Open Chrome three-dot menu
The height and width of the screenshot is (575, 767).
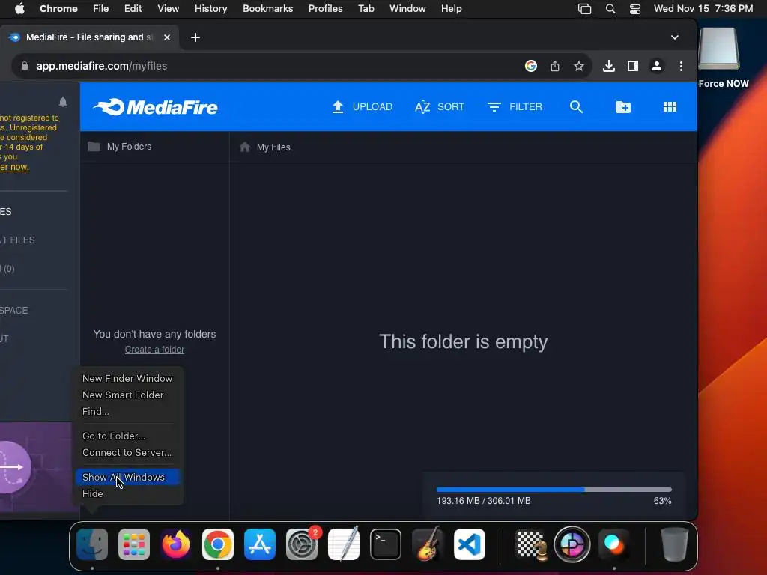click(x=681, y=66)
